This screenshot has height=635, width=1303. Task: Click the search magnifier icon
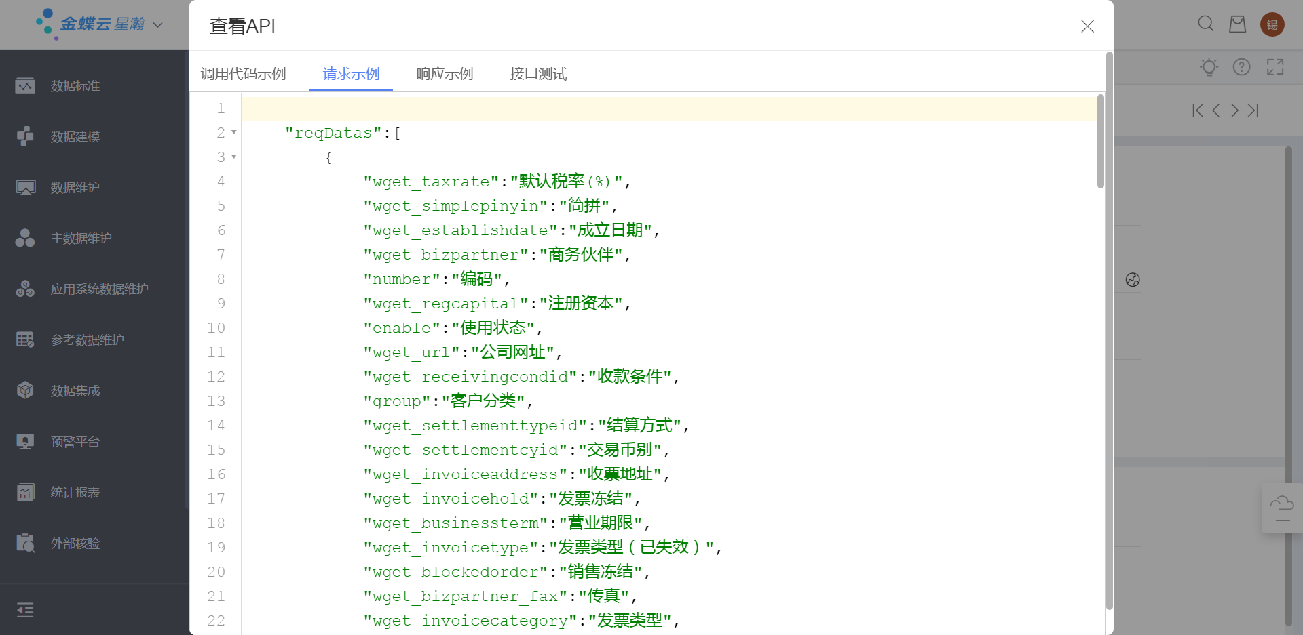[1205, 24]
